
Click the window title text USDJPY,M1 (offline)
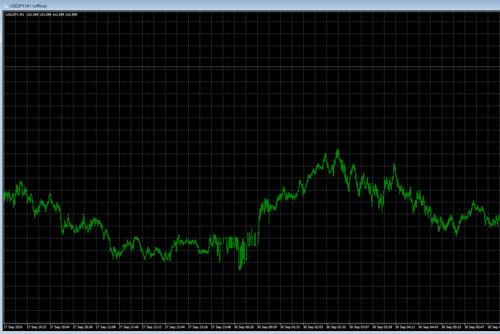click(29, 5)
